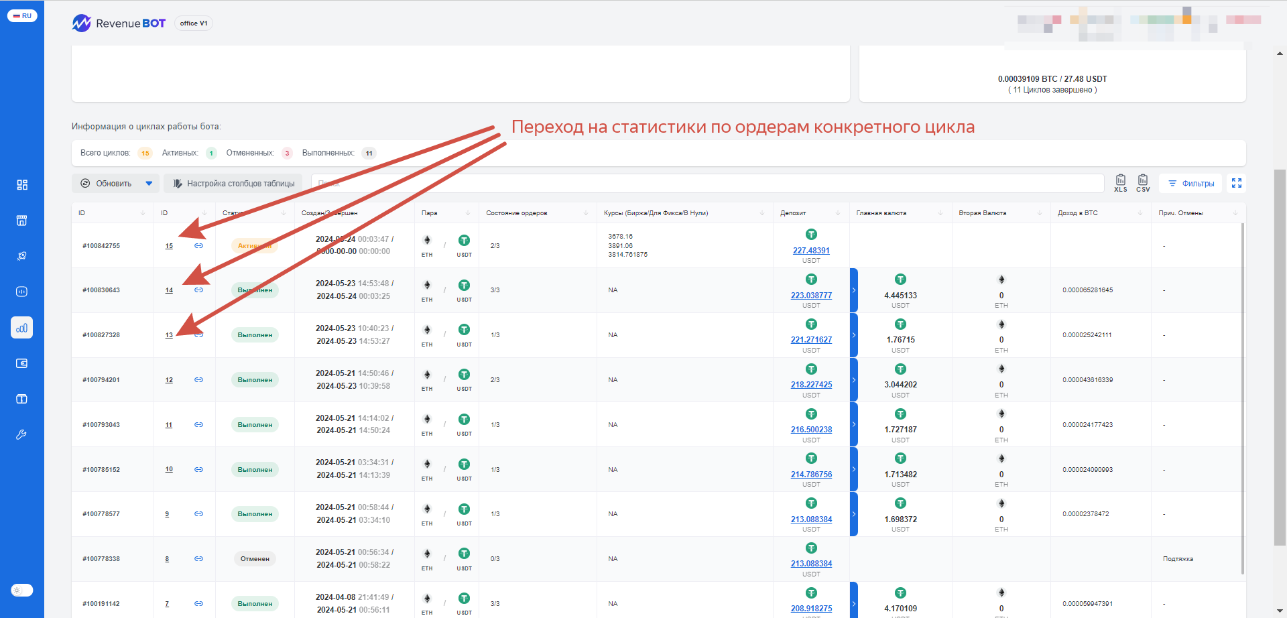
Task: Open link icon for cycle 11
Action: click(x=199, y=425)
